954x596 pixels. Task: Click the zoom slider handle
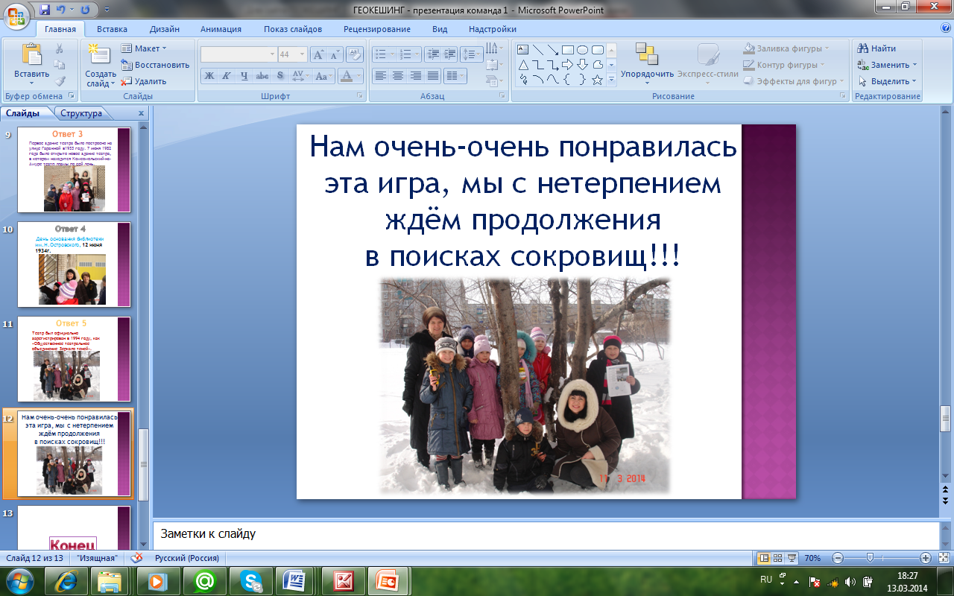coord(869,557)
